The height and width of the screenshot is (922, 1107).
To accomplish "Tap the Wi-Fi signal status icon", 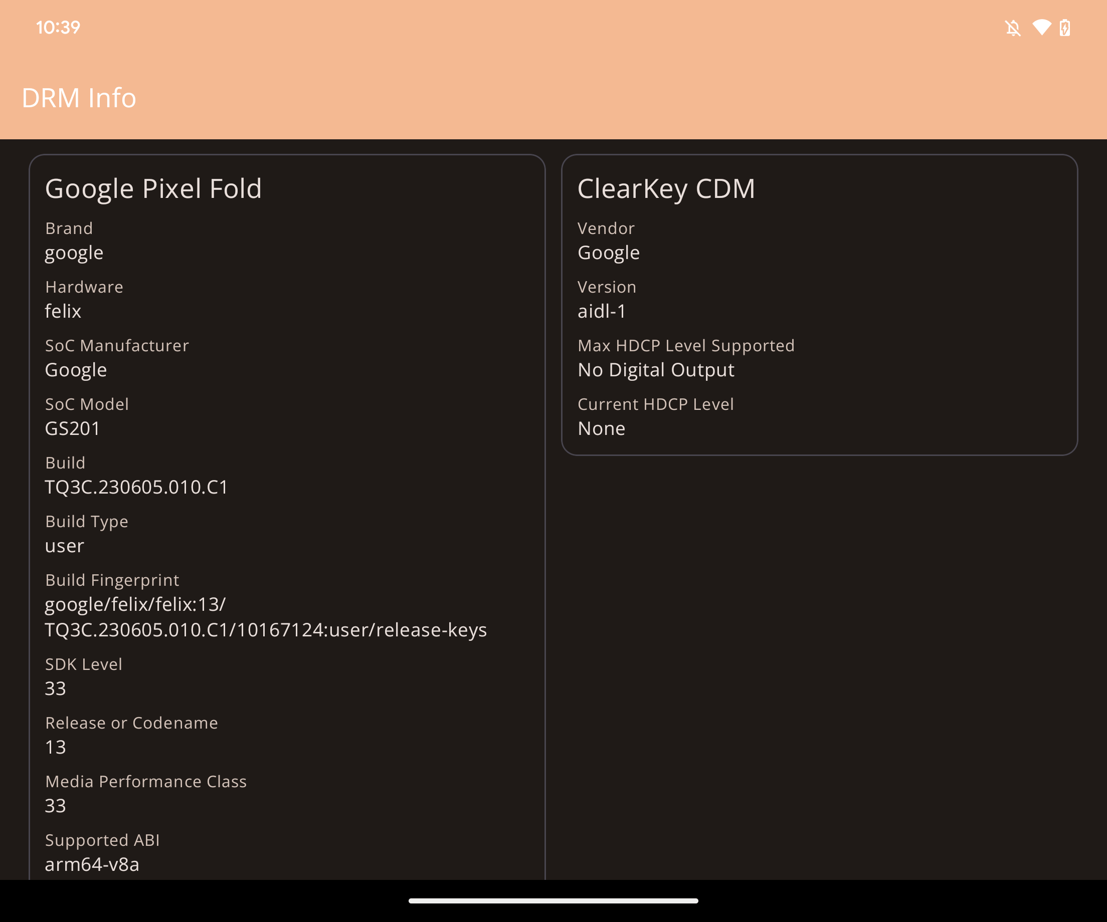I will (x=1042, y=28).
